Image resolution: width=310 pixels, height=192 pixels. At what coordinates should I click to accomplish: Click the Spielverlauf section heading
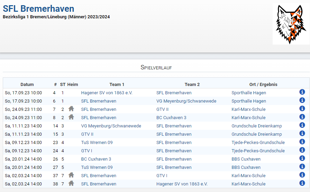(156, 67)
